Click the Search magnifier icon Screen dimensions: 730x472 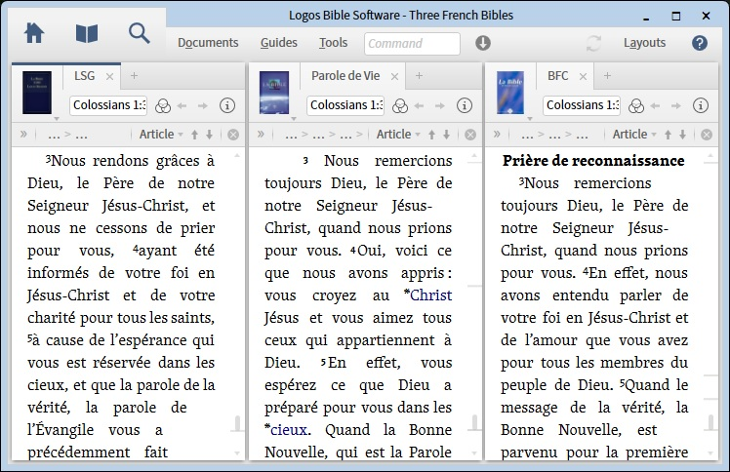(x=140, y=33)
